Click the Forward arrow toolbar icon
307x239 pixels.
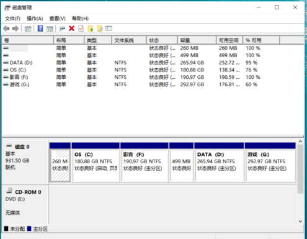click(x=16, y=29)
